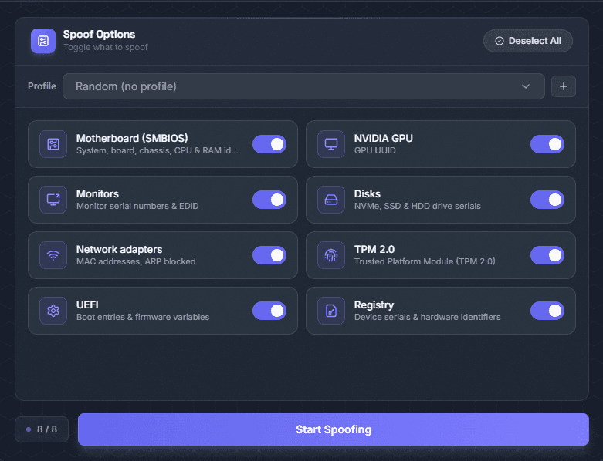The width and height of the screenshot is (603, 461).
Task: Click the "TPM 2.0" title text
Action: [x=374, y=250]
